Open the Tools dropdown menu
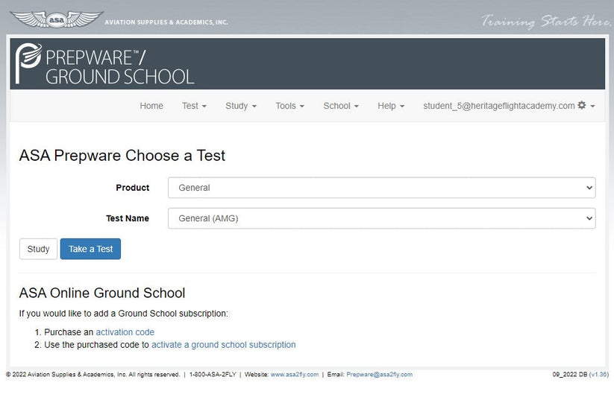This screenshot has width=614, height=409. click(x=289, y=106)
